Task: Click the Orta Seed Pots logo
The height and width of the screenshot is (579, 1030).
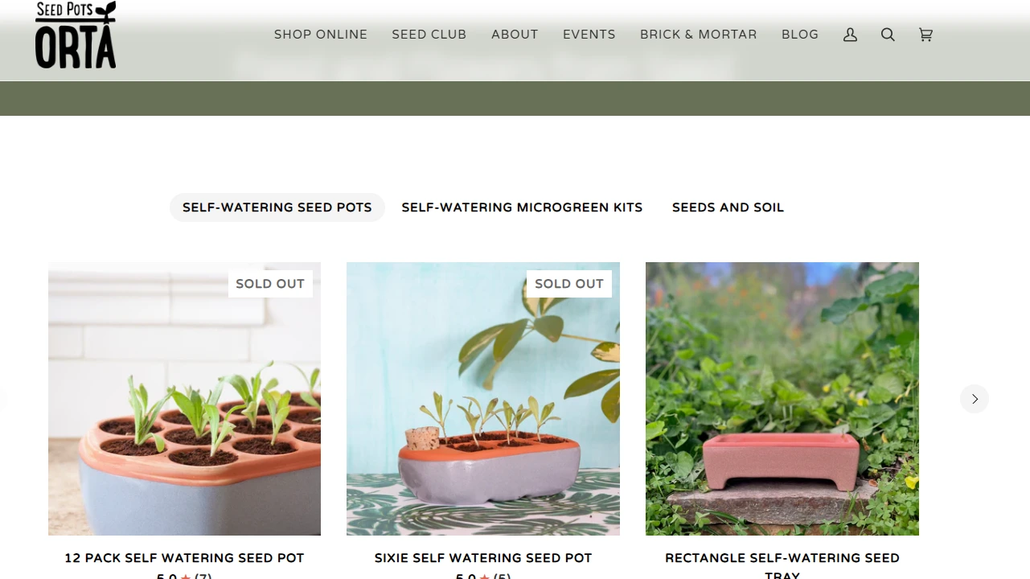Action: [76, 35]
